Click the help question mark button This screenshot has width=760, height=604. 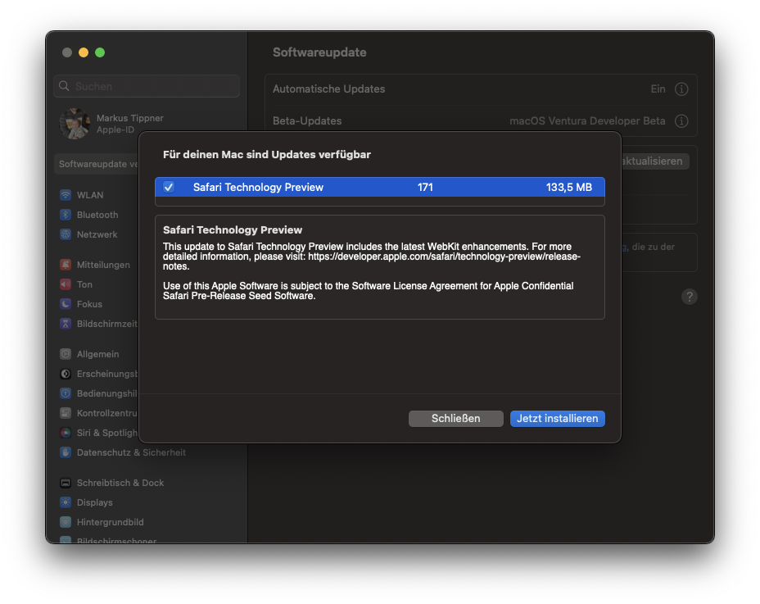pyautogui.click(x=690, y=297)
